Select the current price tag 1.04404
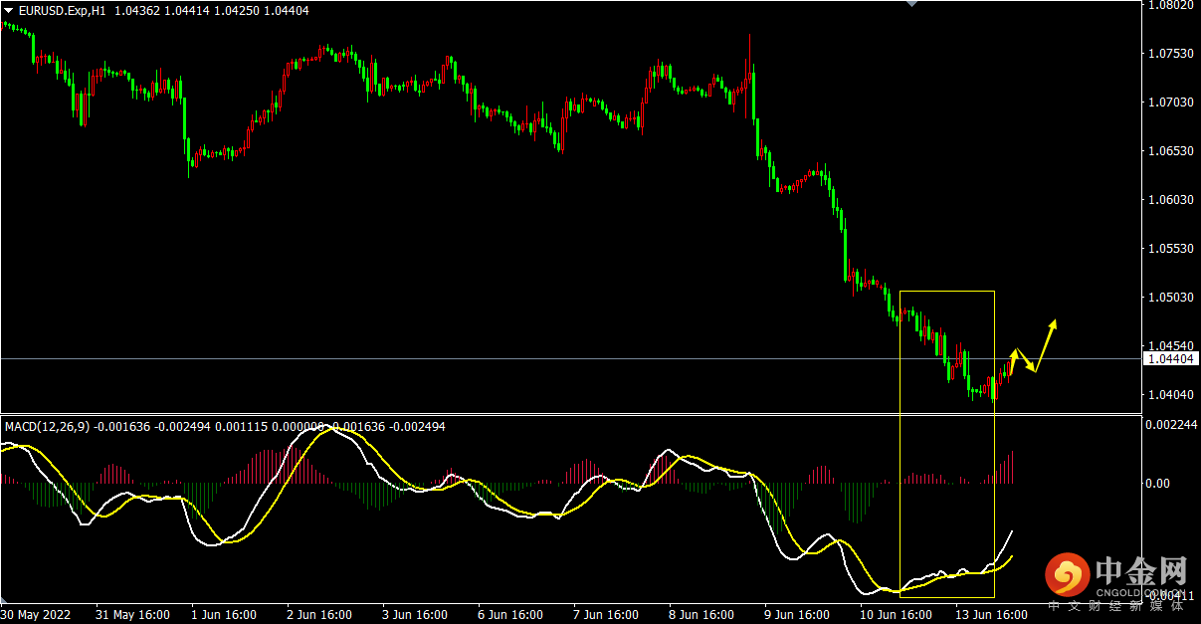This screenshot has height=624, width=1201. (x=1171, y=358)
